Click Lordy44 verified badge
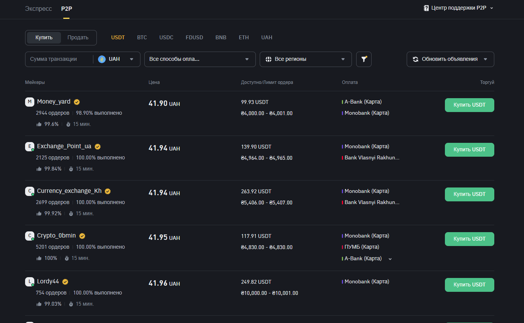 click(65, 282)
